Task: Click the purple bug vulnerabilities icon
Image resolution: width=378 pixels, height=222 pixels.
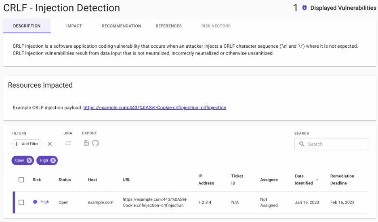Action: click(304, 8)
